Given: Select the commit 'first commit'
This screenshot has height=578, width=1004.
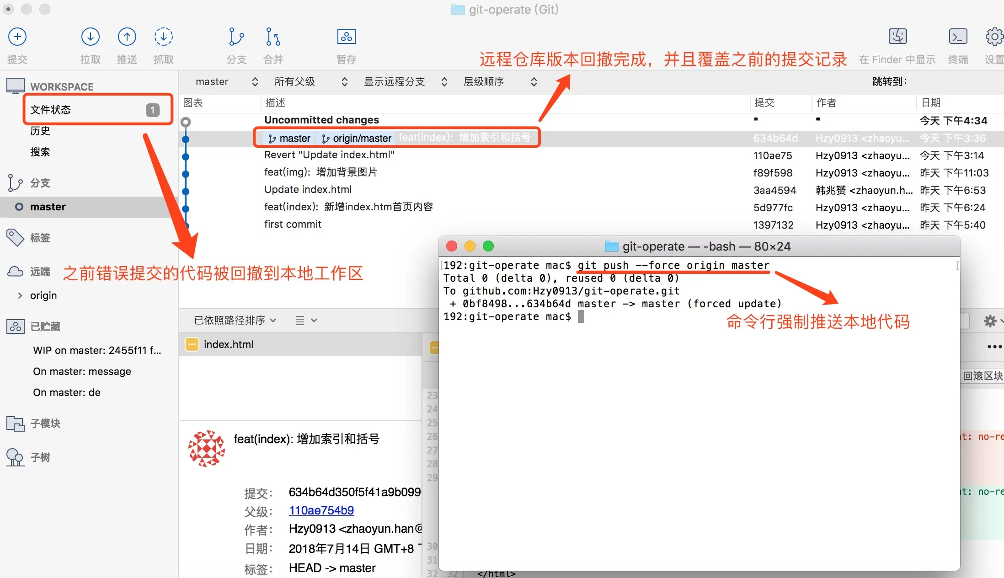Looking at the screenshot, I should tap(591, 225).
